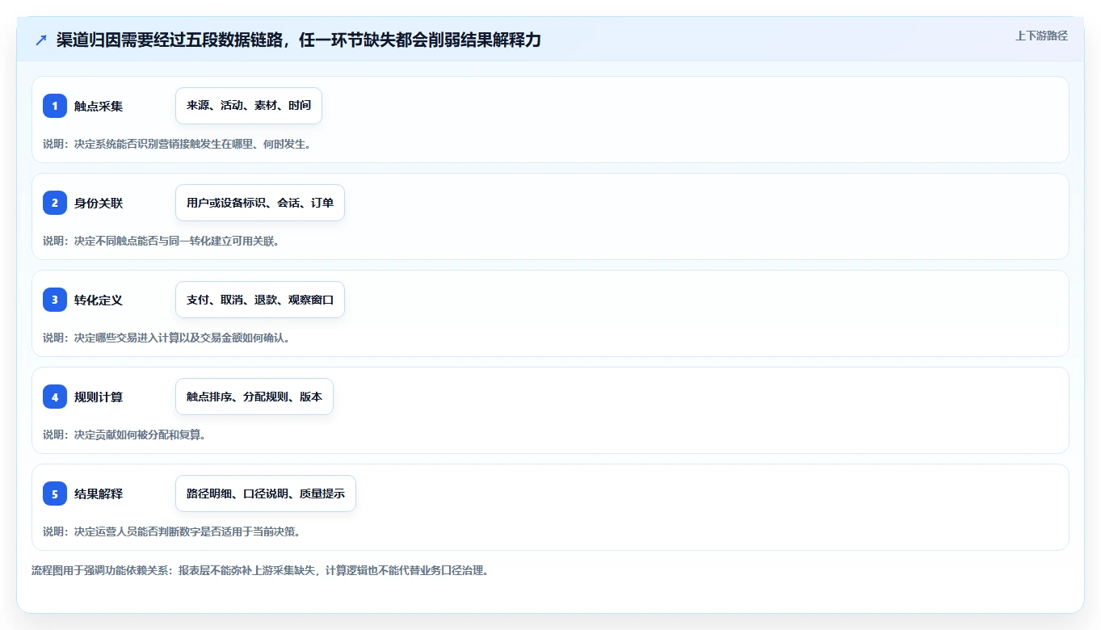Click the step 2 number badge
1101x630 pixels.
click(55, 203)
